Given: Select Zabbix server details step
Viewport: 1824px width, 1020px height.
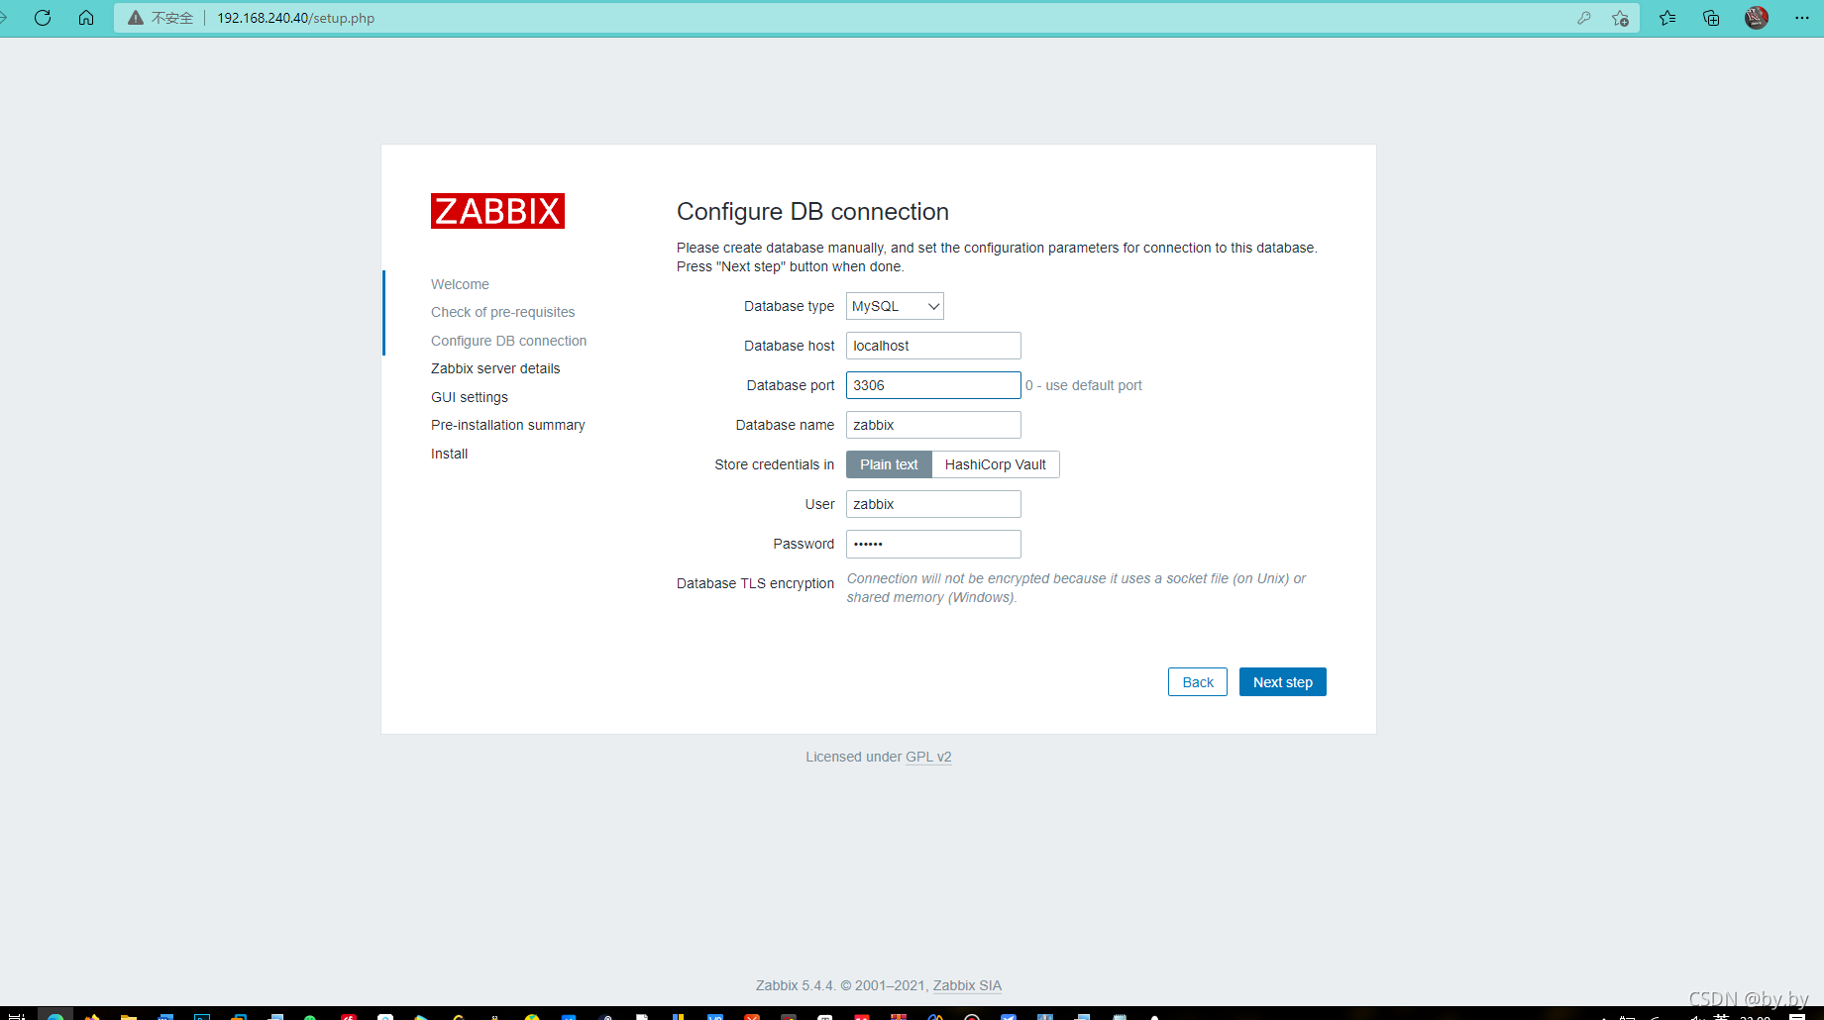Looking at the screenshot, I should coord(495,368).
